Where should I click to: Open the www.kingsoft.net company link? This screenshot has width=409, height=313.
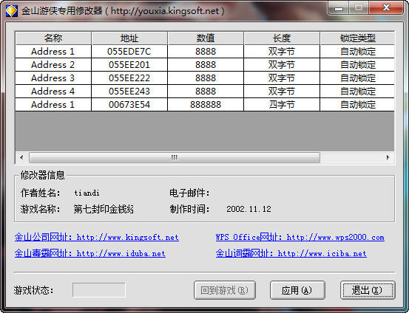[x=97, y=237]
